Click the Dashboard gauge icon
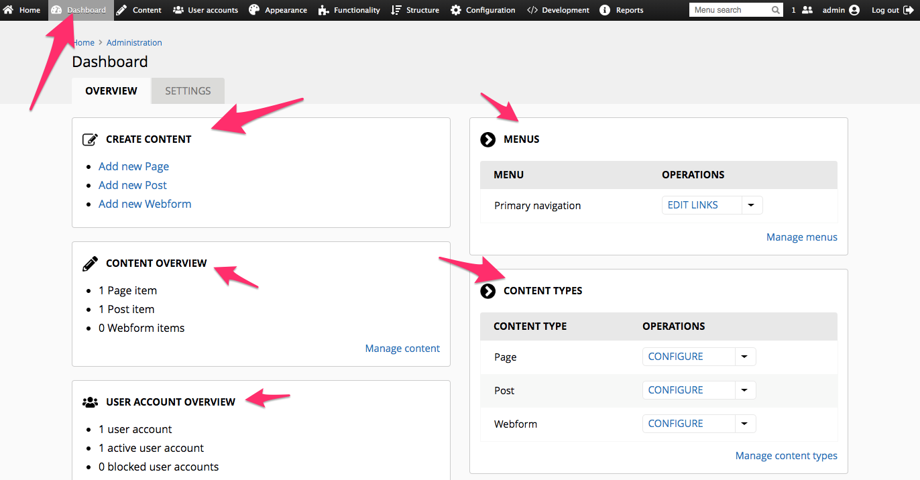This screenshot has width=920, height=480. click(x=56, y=10)
